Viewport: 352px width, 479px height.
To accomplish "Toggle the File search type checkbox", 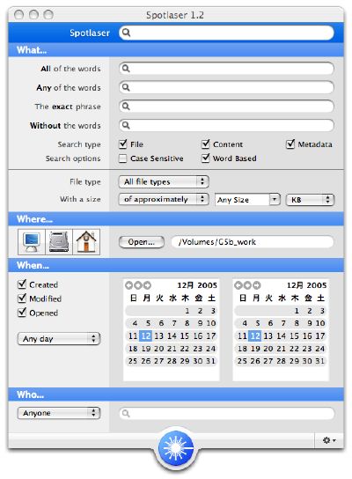I will [122, 144].
